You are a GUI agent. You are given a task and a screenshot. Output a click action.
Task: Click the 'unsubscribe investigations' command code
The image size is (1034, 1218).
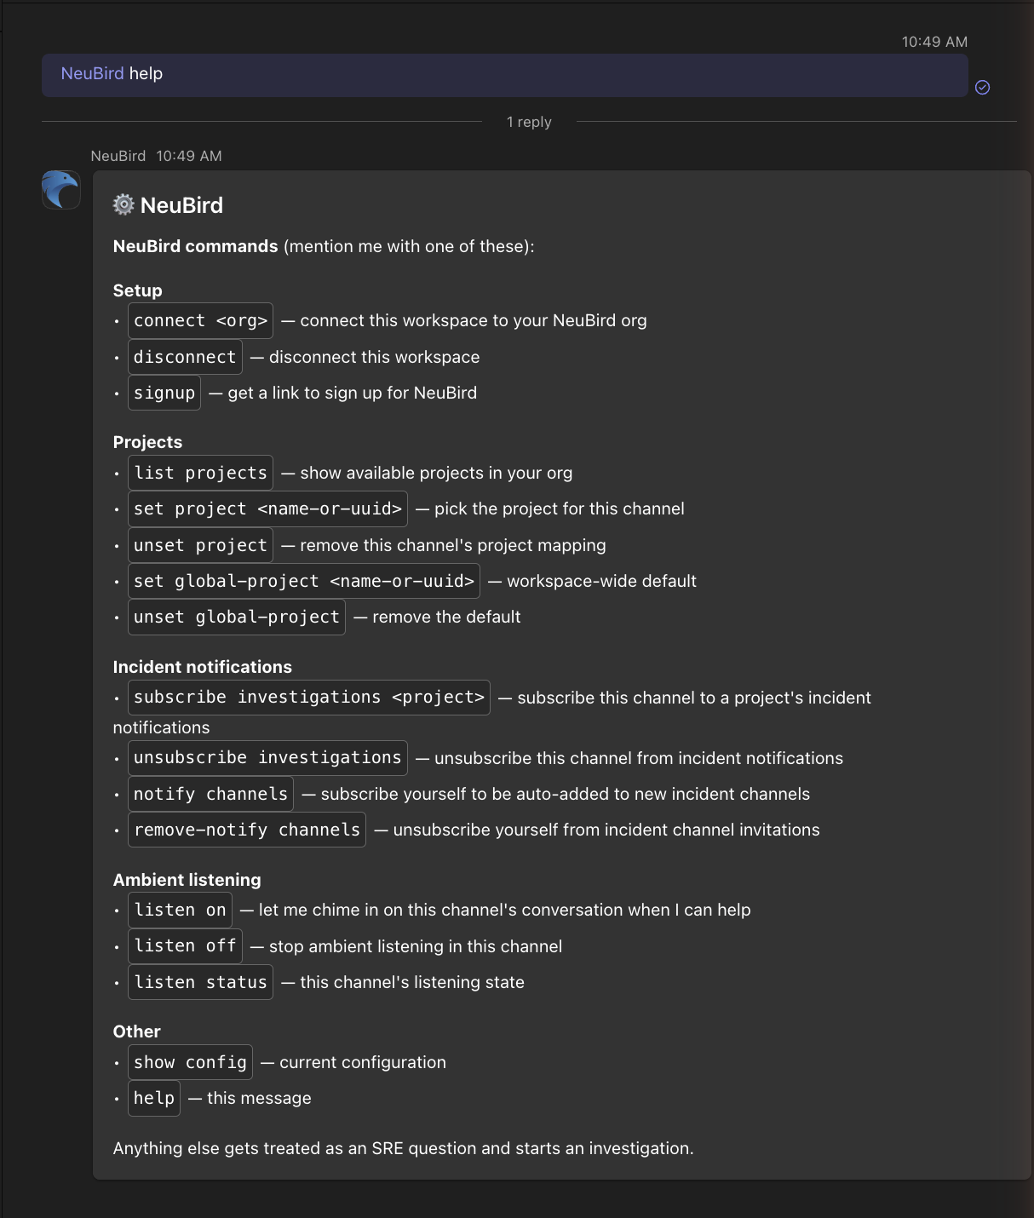click(267, 758)
